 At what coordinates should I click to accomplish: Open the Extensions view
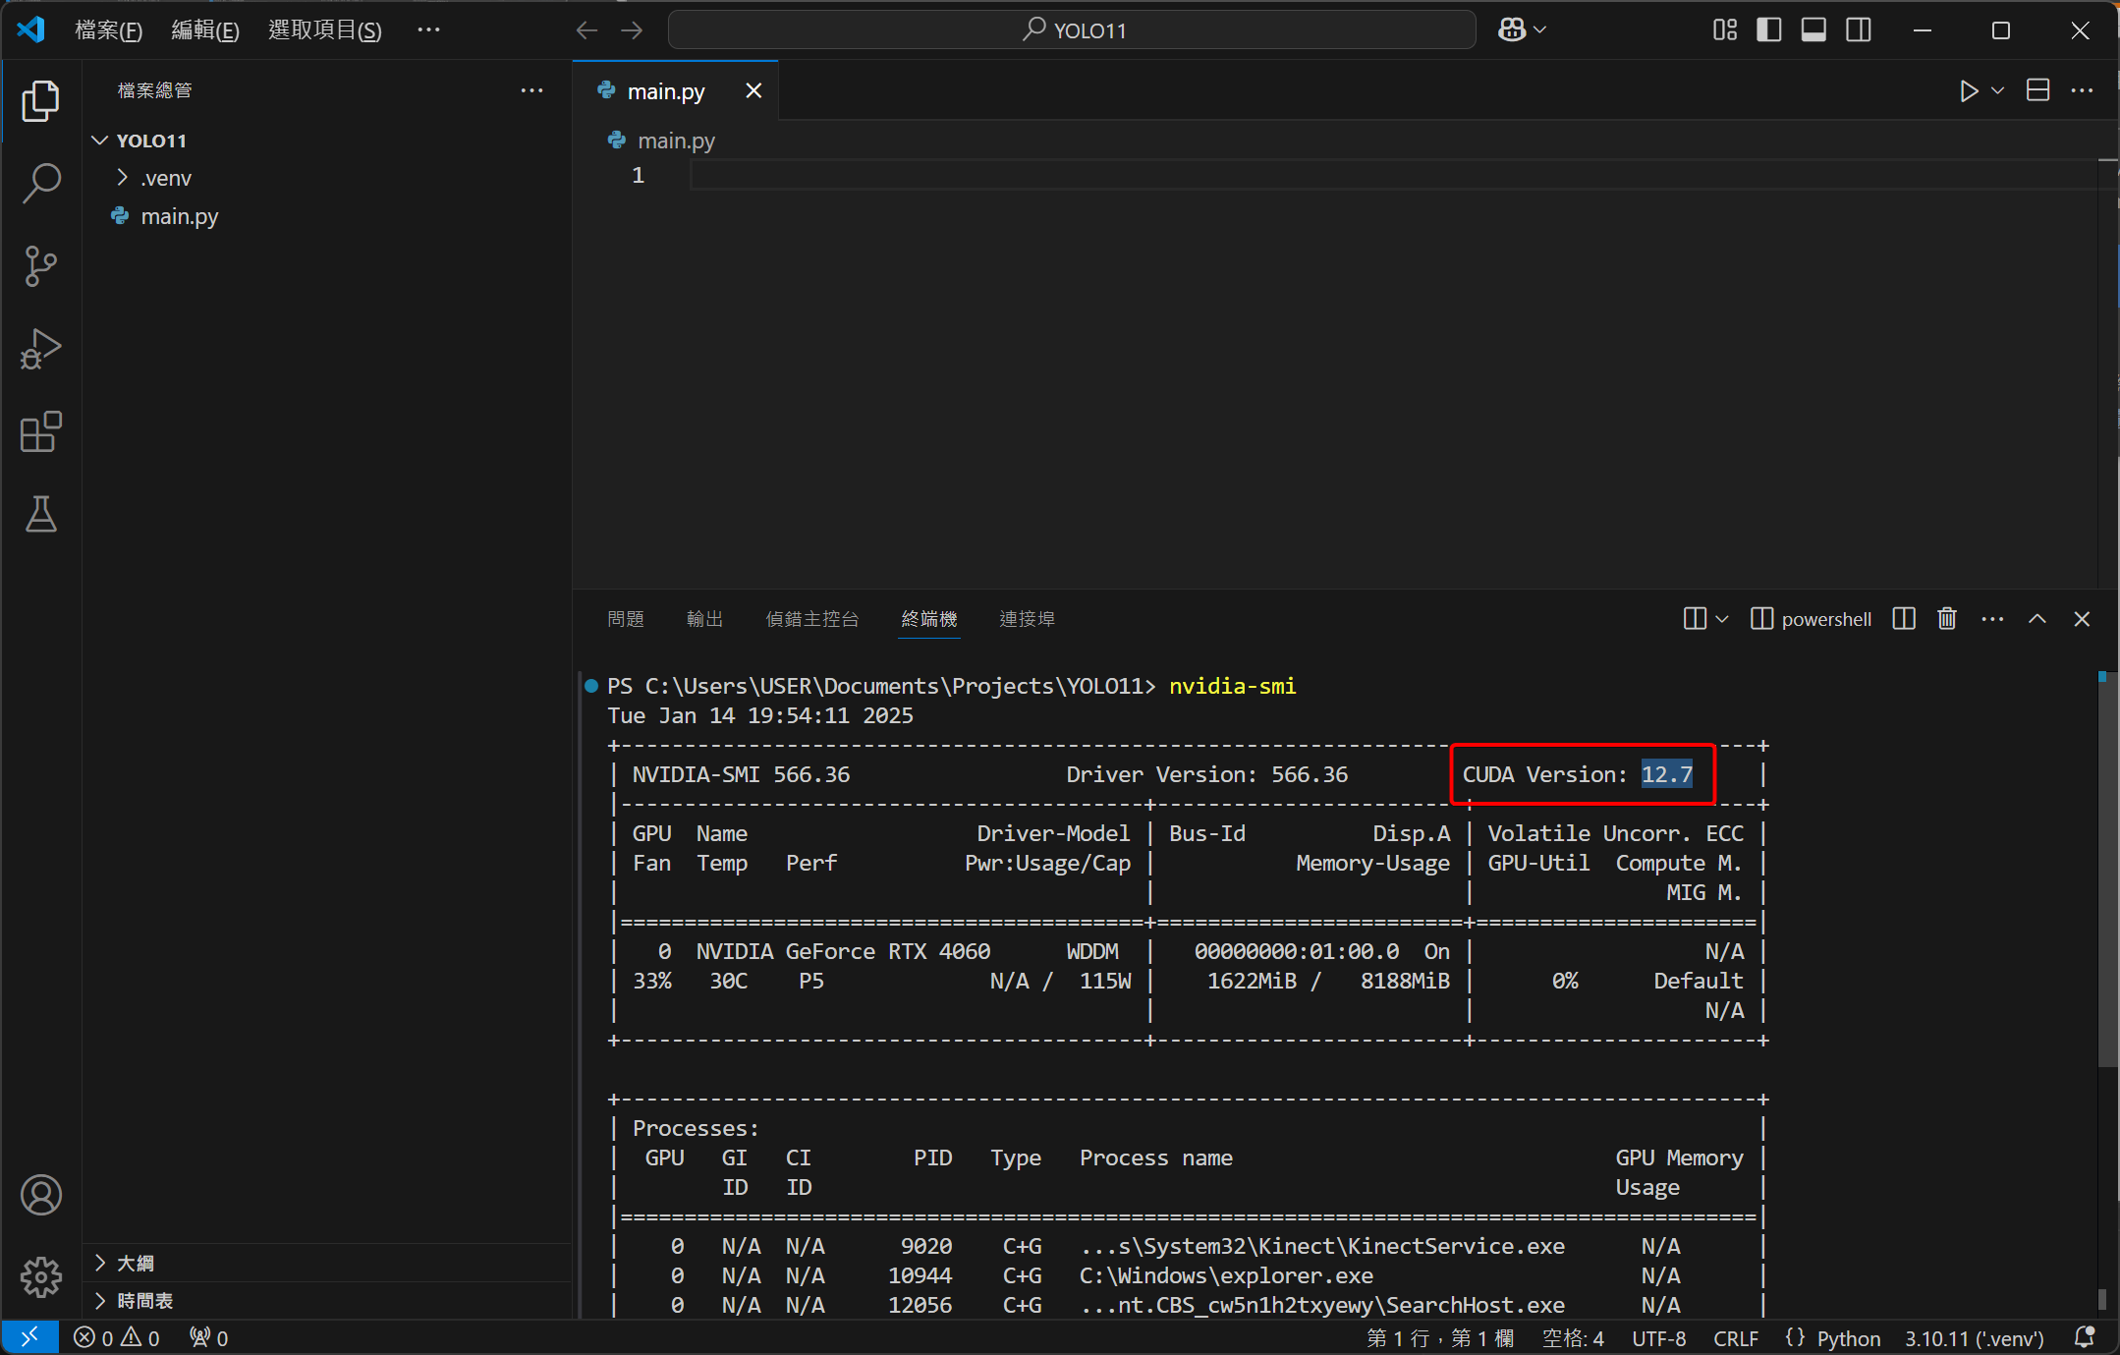41,431
